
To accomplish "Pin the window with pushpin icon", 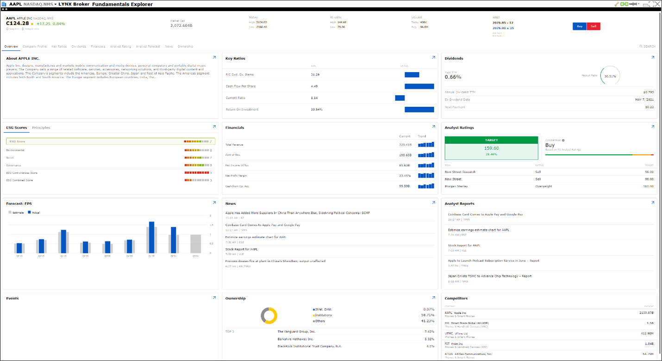I will [x=632, y=4].
